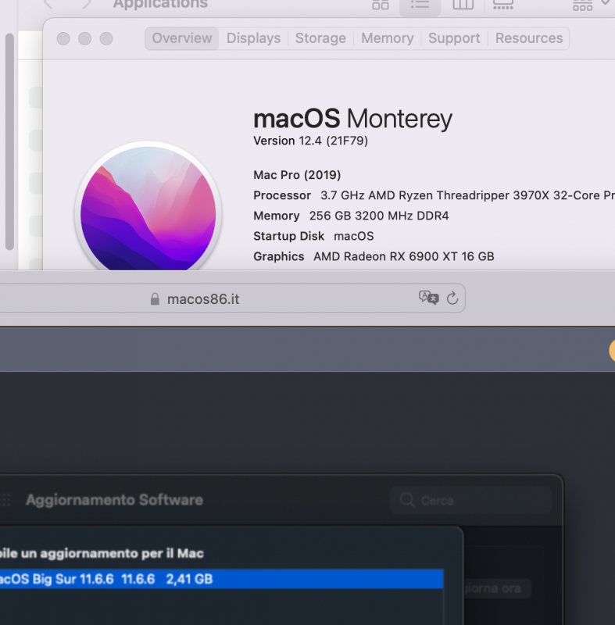Select the Support tab

click(454, 38)
